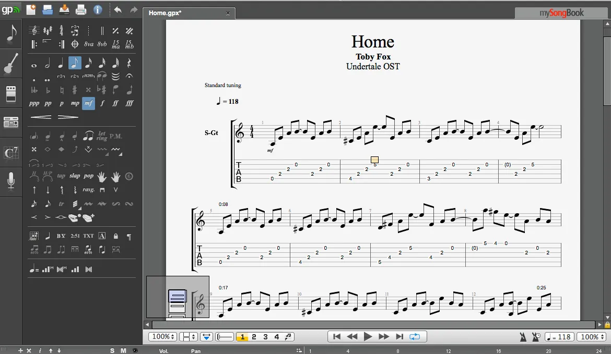
Task: Open score information with the blue info icon
Action: click(x=98, y=9)
